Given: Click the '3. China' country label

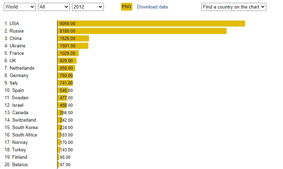Looking at the screenshot, I should pos(13,38).
